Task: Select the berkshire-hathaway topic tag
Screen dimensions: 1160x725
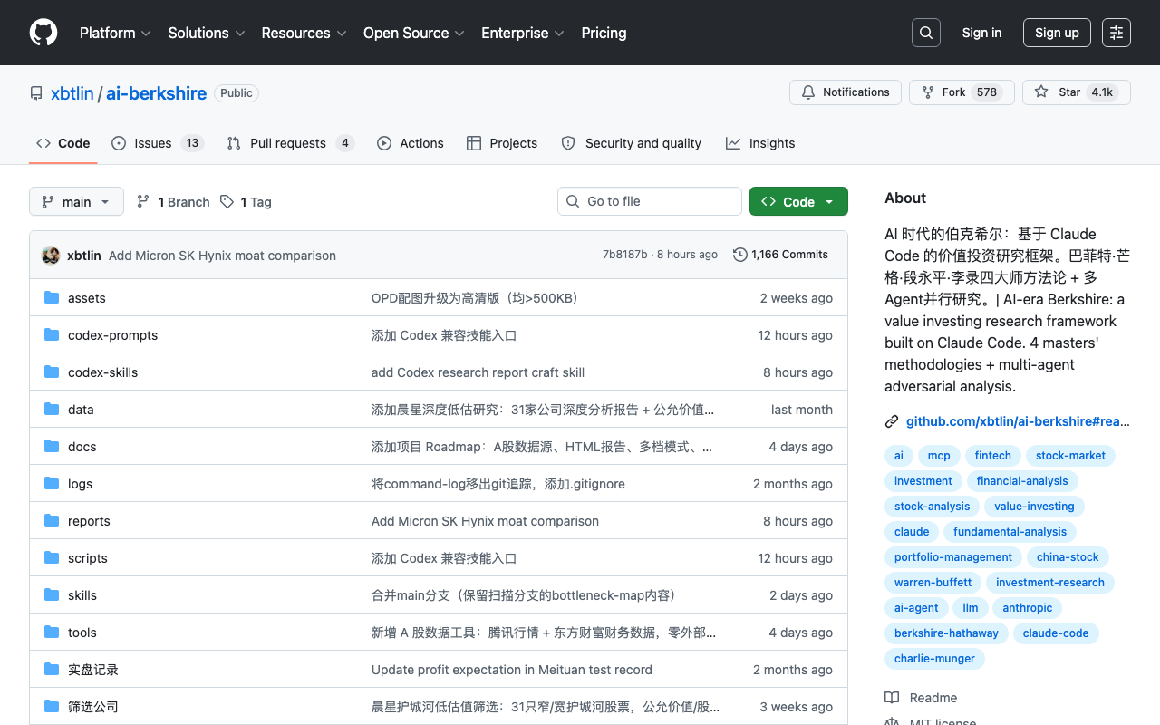Action: (x=946, y=633)
